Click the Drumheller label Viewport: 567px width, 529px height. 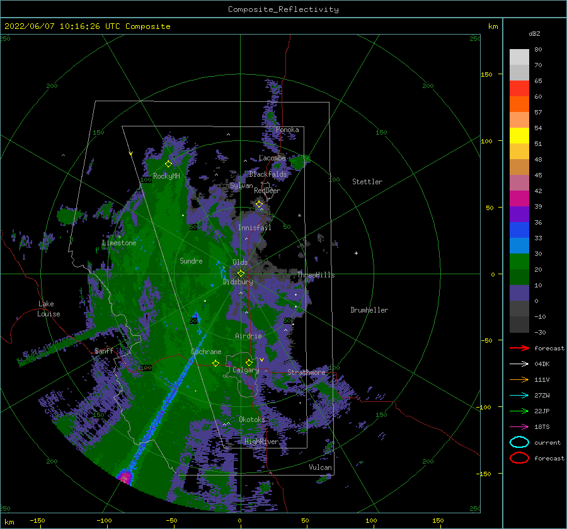point(369,310)
